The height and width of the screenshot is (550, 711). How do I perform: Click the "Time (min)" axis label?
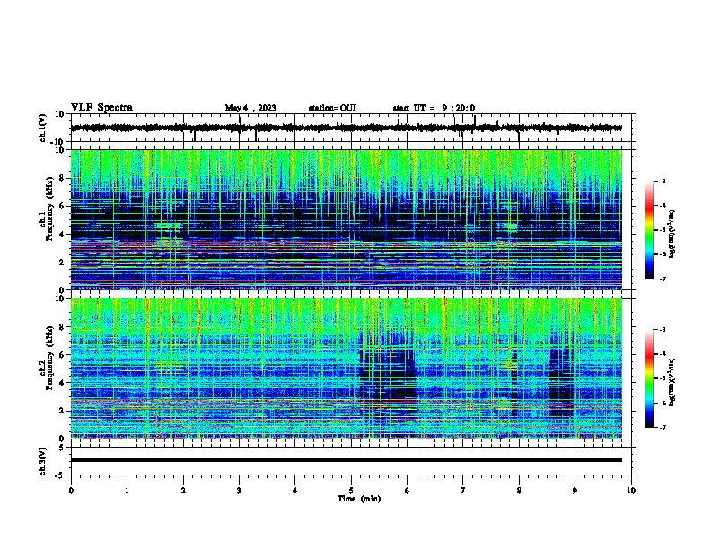coord(359,499)
